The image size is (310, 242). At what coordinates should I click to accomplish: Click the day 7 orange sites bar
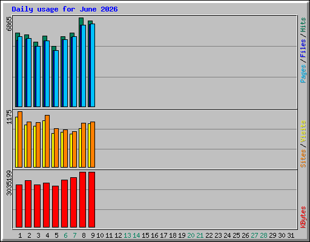(74, 149)
